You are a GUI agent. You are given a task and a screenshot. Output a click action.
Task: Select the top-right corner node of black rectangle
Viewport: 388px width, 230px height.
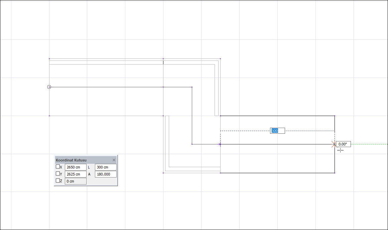[335, 116]
